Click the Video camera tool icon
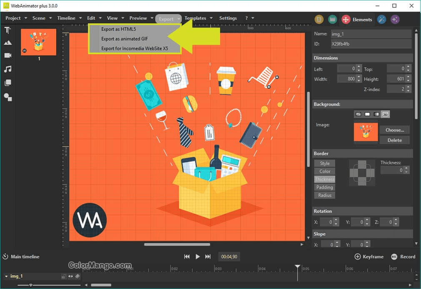 tap(8, 55)
